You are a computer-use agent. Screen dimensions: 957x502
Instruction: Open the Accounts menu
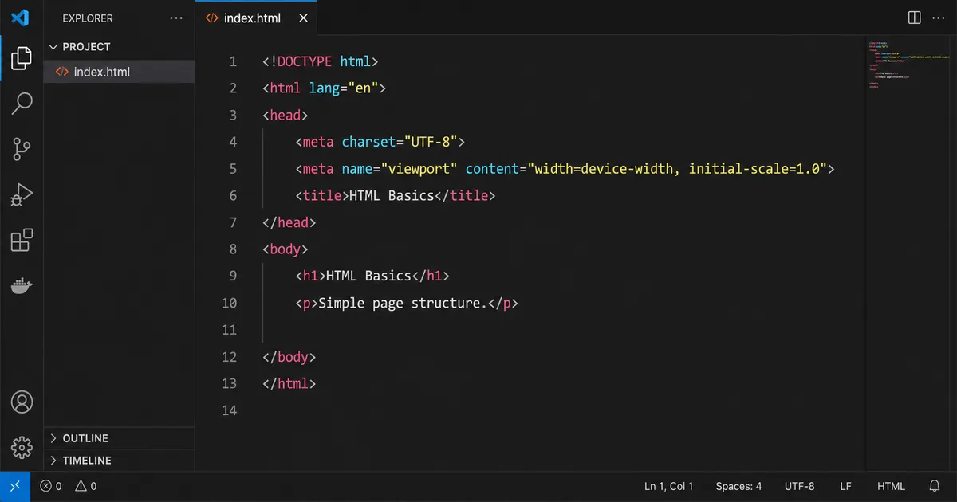22,402
